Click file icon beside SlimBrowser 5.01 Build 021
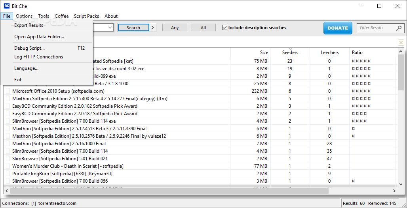Image resolution: width=407 pixels, height=208 pixels. point(8,159)
